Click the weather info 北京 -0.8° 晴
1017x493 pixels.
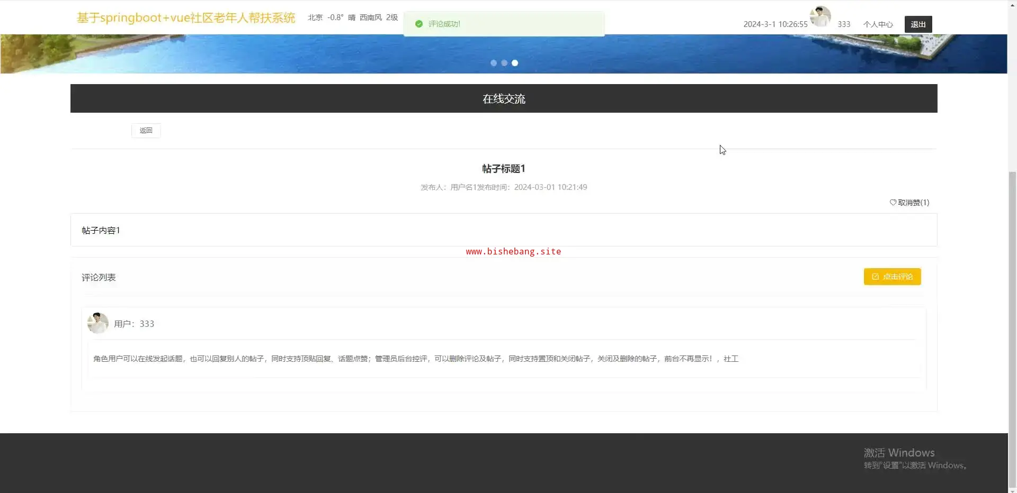(332, 17)
